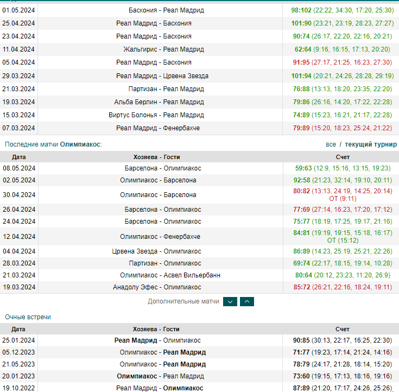
Task: Open score 98:102 for 01.05.2024 match
Action: tap(301, 10)
